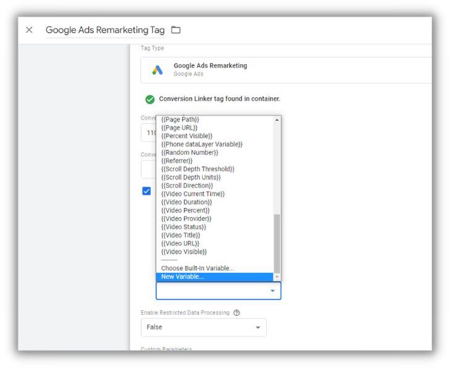
Task: Open the focused empty variable dropdown
Action: pos(218,291)
